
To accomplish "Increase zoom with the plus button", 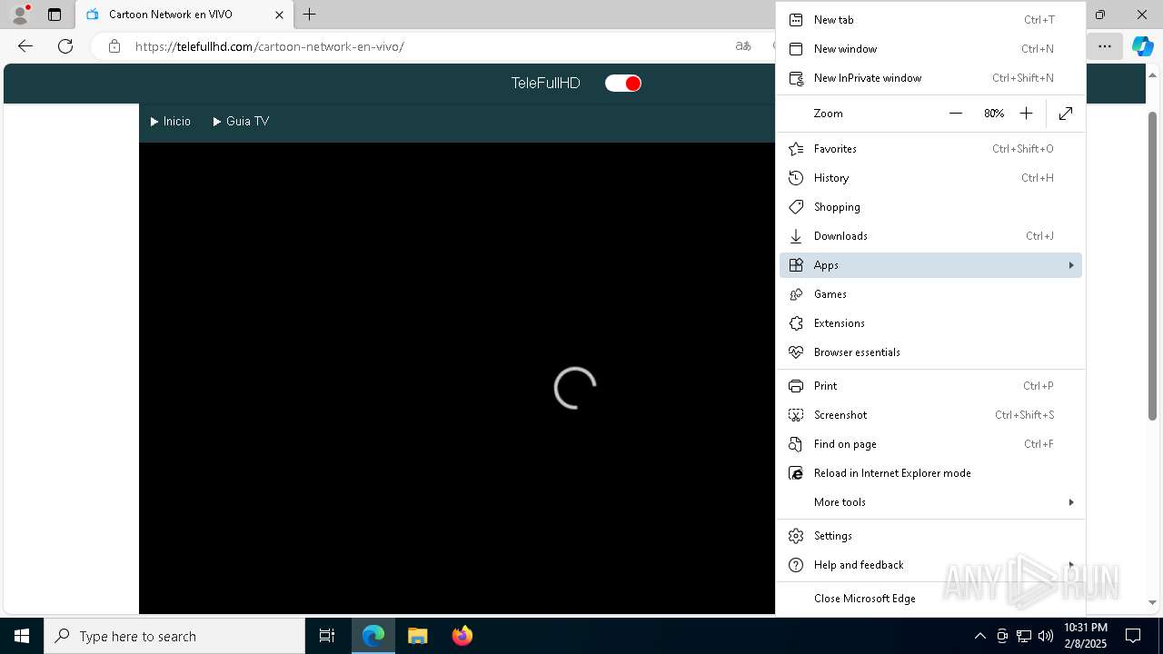I will [1026, 114].
